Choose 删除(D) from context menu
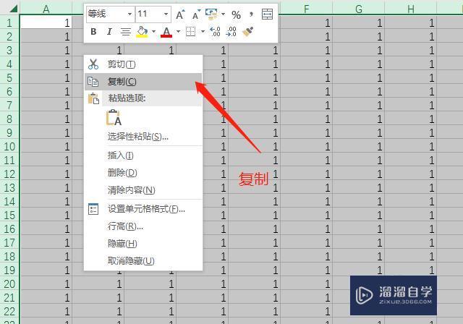Screen dimensions: 463x324 point(143,173)
